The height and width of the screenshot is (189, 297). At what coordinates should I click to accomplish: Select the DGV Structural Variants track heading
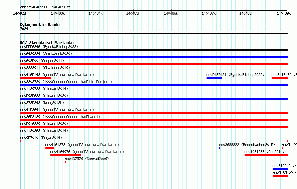click(47, 43)
